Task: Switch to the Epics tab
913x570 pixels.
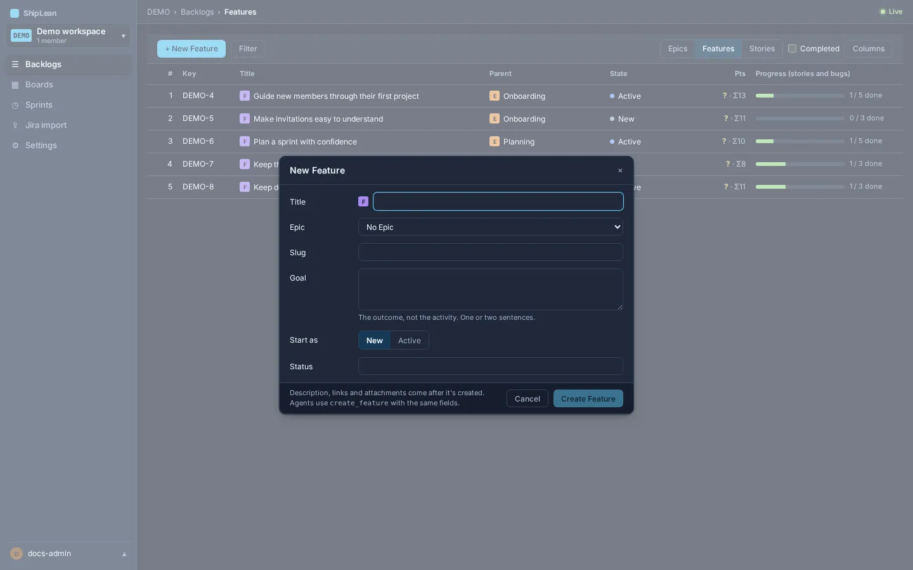Action: point(678,49)
